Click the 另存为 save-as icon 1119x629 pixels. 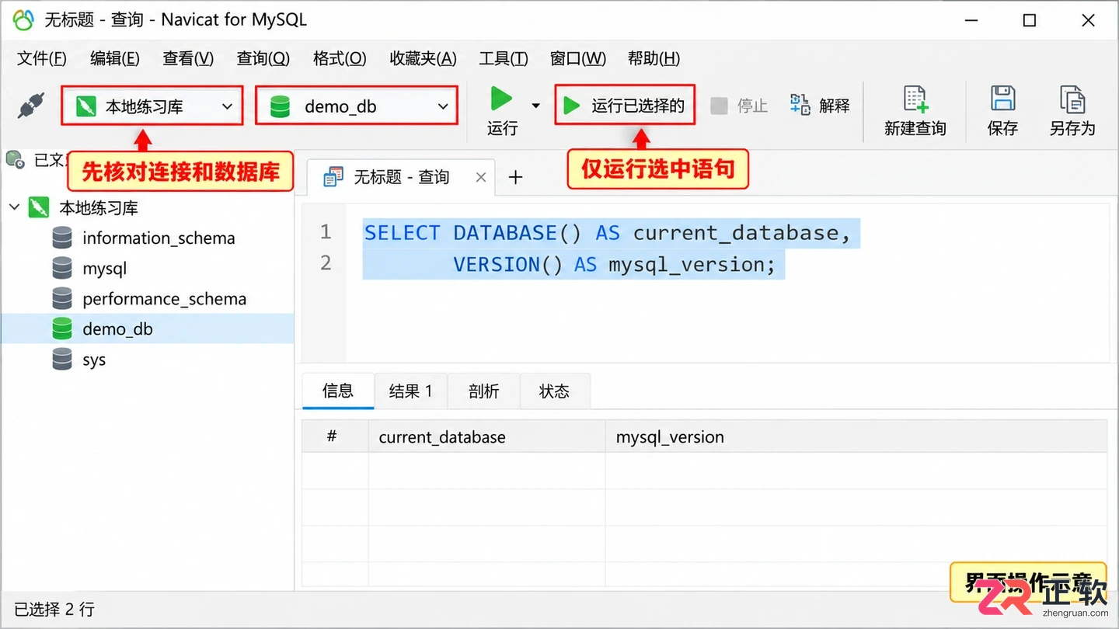click(x=1072, y=99)
